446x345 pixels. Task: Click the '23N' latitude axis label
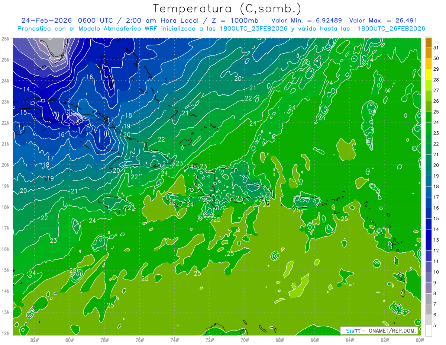(x=6, y=102)
